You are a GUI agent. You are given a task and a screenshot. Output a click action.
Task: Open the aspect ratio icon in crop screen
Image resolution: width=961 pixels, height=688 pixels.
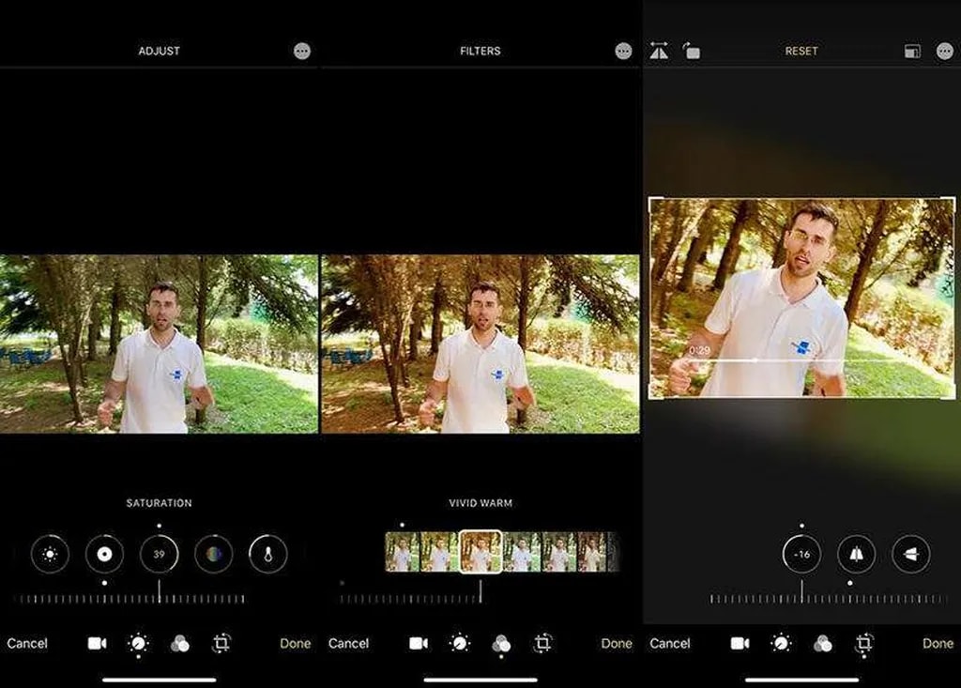tap(912, 52)
